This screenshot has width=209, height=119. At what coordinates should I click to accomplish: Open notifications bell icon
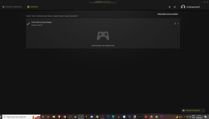170,7
